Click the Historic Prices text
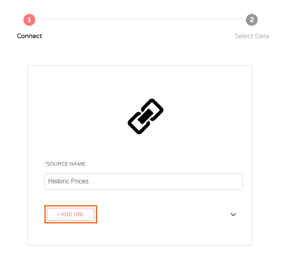The width and height of the screenshot is (295, 261). [68, 181]
